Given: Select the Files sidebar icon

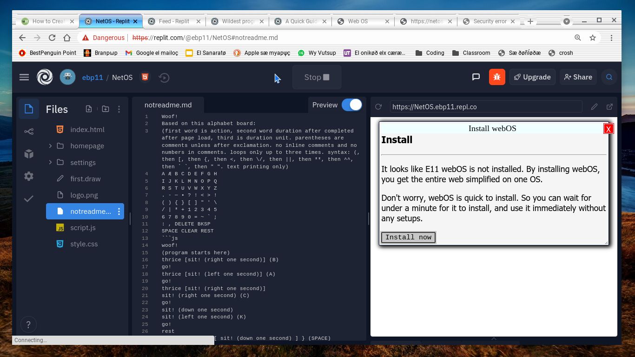Looking at the screenshot, I should tap(28, 109).
